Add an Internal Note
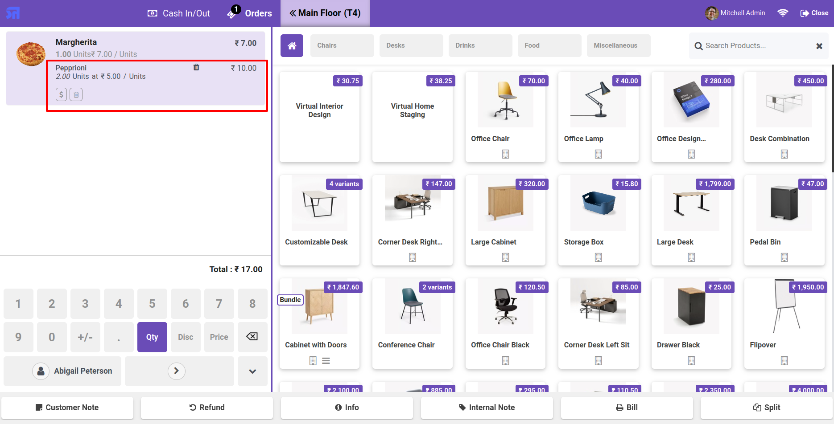Screen dimensions: 834x424 click(487, 408)
